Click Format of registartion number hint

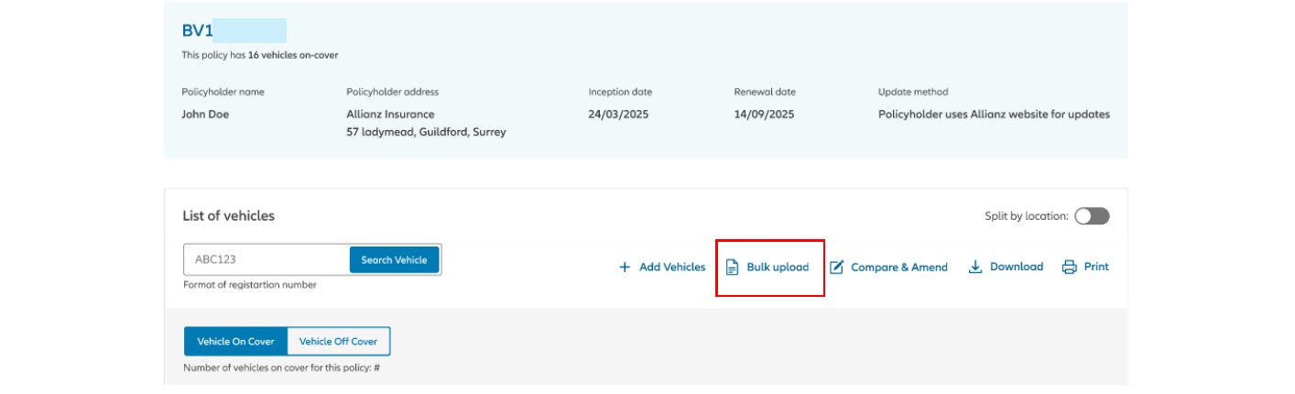(x=250, y=285)
